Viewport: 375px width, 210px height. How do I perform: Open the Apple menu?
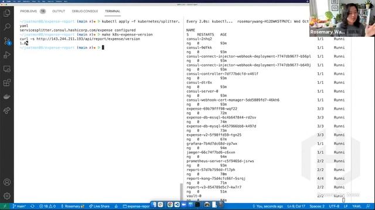pyautogui.click(x=4, y=1)
